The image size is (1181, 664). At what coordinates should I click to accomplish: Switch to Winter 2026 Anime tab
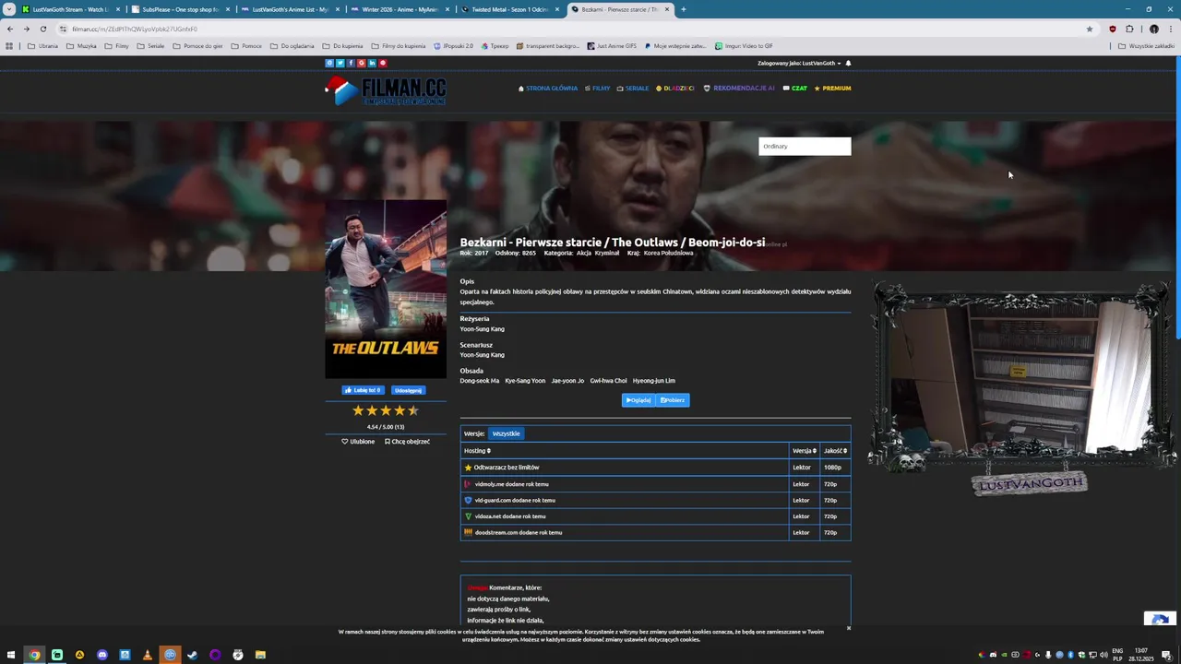(x=398, y=9)
